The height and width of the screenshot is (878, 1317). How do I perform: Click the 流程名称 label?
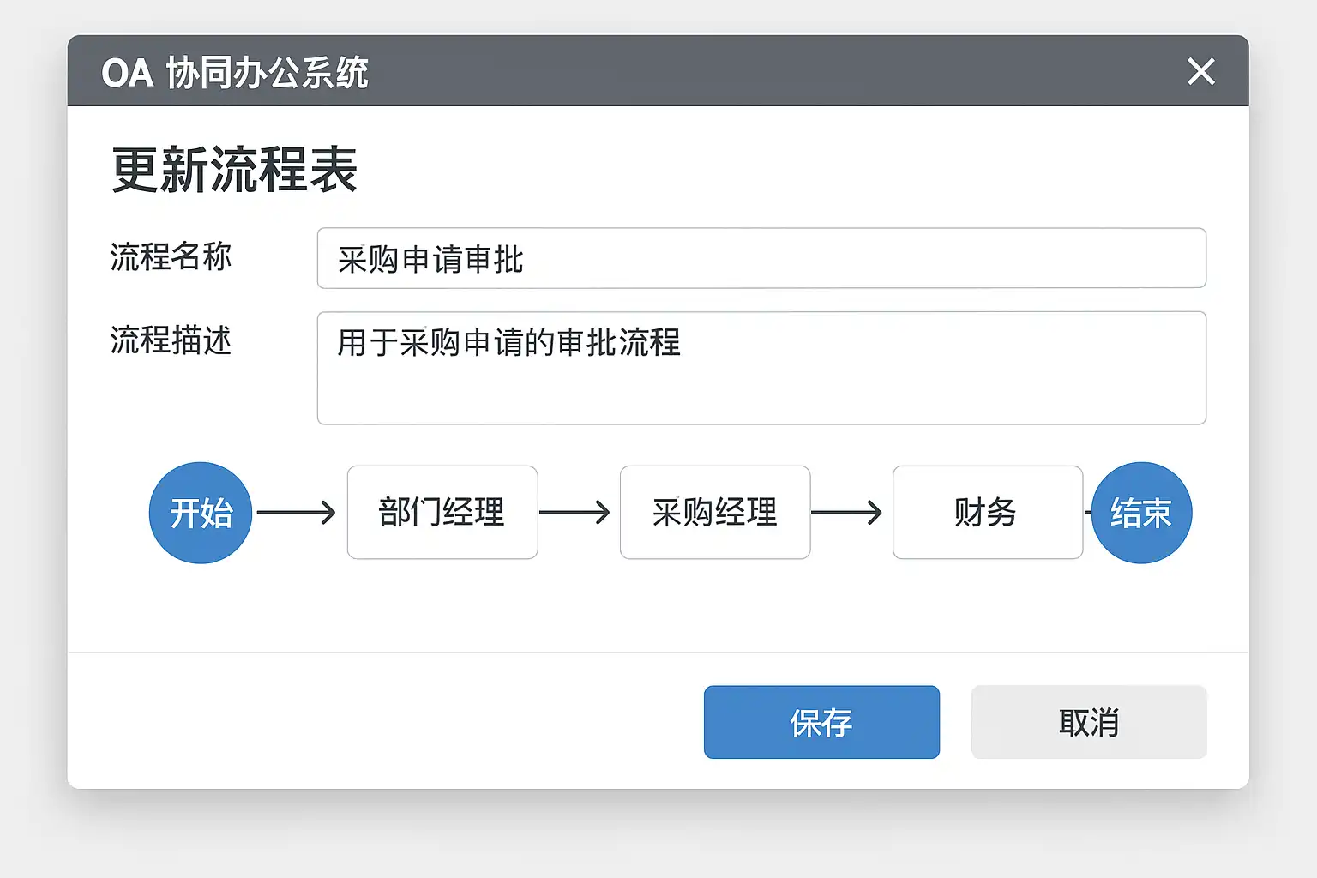(x=171, y=256)
